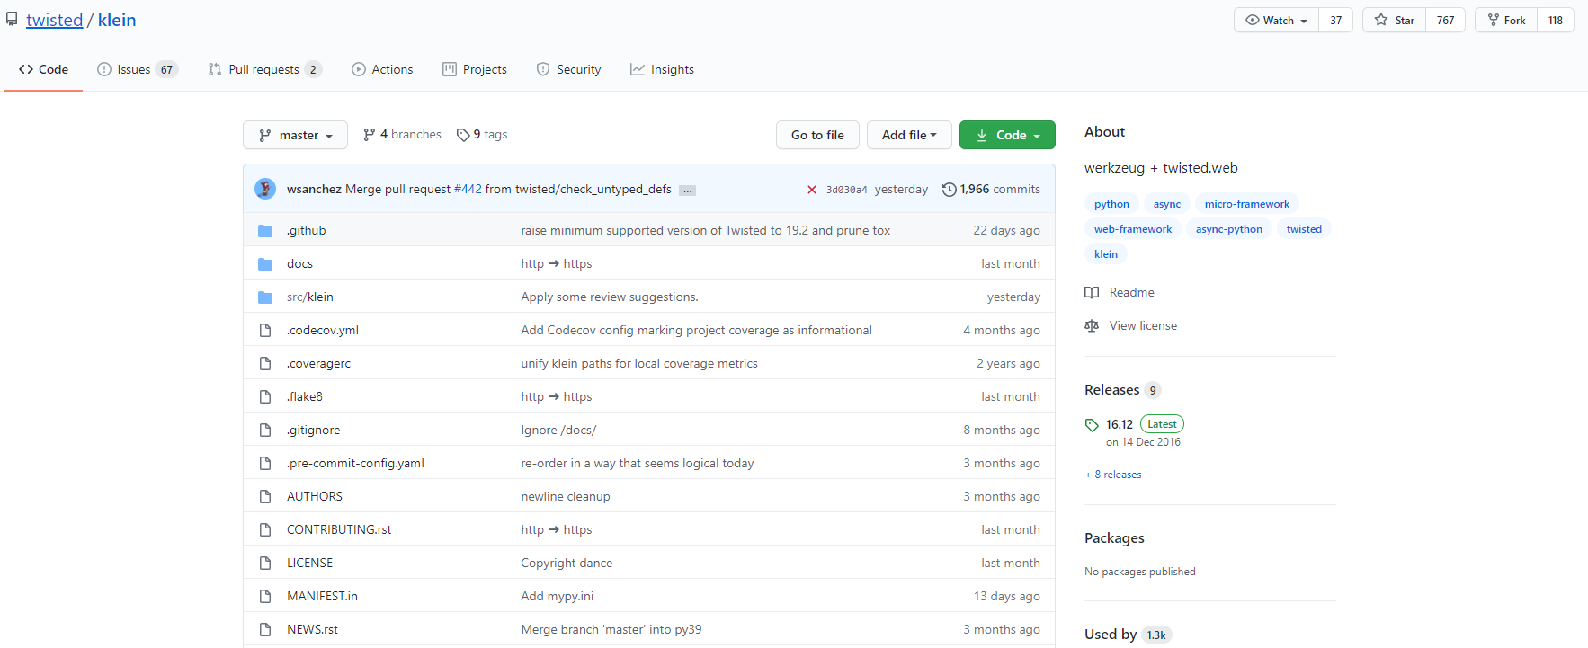Click the MANIFEST.in file icon
Viewport: 1588px width, 648px height.
(265, 597)
